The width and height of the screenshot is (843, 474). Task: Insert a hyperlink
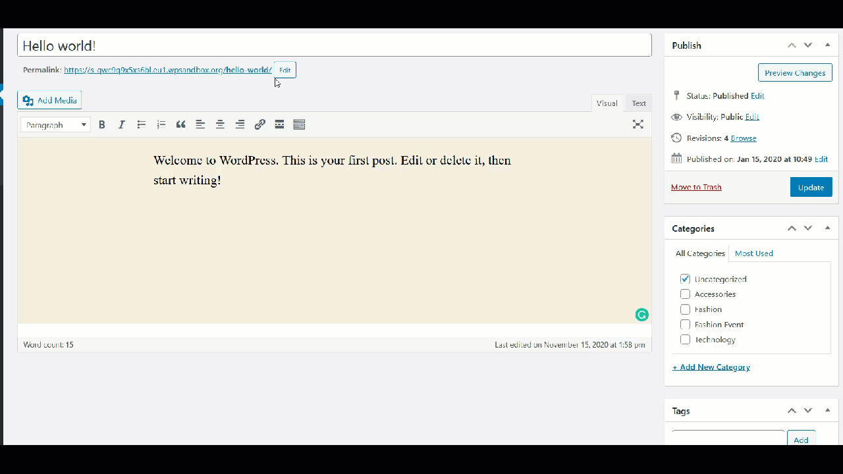tap(259, 124)
